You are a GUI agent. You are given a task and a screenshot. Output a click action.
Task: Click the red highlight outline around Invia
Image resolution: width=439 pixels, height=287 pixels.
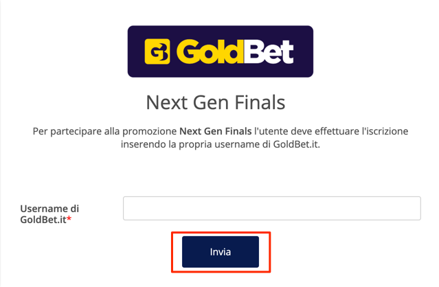tap(221, 232)
